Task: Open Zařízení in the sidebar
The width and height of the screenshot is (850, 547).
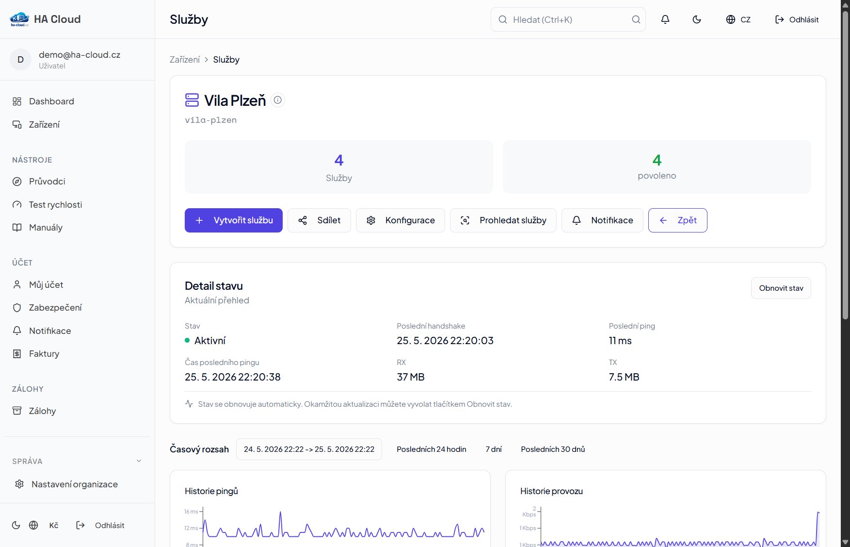Action: click(x=78, y=125)
